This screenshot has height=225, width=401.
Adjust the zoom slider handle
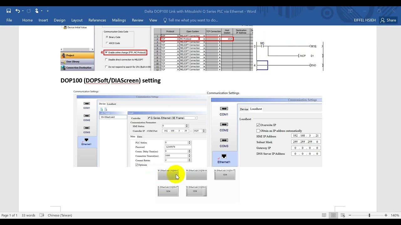coord(369,215)
